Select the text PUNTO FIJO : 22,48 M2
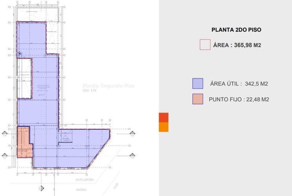The width and height of the screenshot is (292, 196). click(x=239, y=100)
